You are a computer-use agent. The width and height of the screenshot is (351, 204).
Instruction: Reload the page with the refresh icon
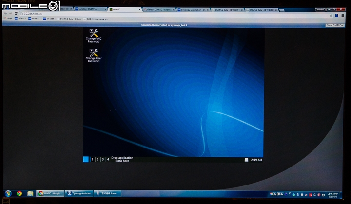[x=16, y=14]
